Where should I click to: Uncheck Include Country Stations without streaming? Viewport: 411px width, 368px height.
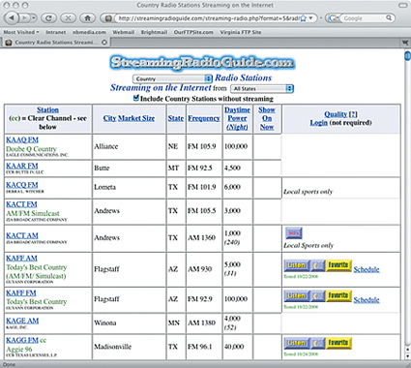point(136,98)
